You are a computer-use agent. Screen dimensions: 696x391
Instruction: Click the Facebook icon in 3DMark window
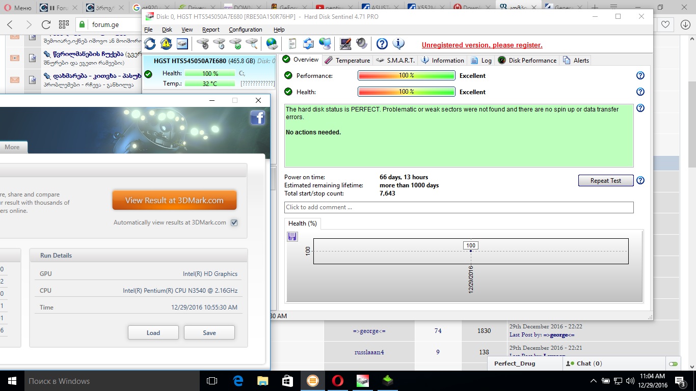258,118
